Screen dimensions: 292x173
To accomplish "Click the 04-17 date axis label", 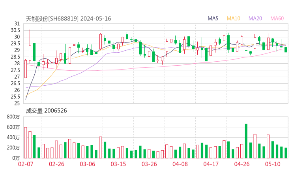I will coord(211,164).
